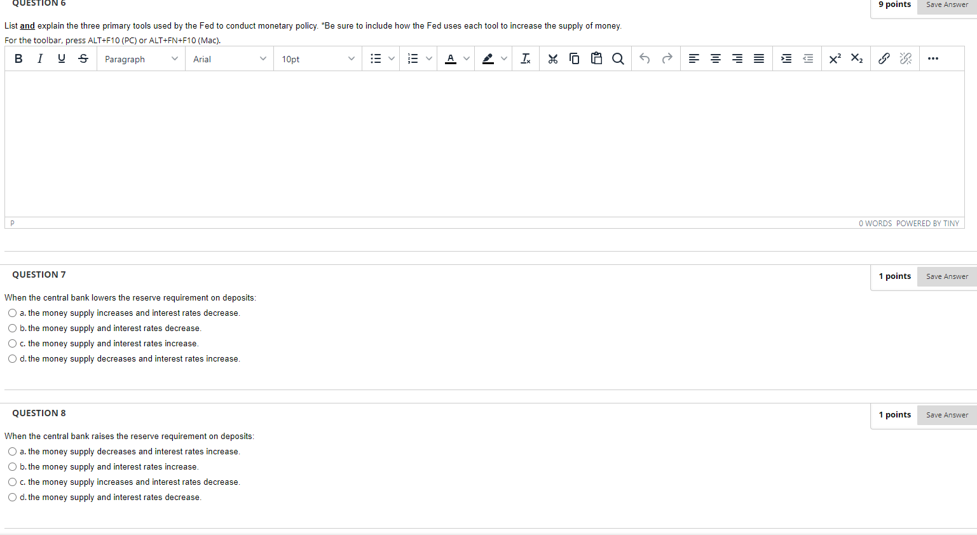
Task: Apply superscript formatting
Action: pos(835,59)
